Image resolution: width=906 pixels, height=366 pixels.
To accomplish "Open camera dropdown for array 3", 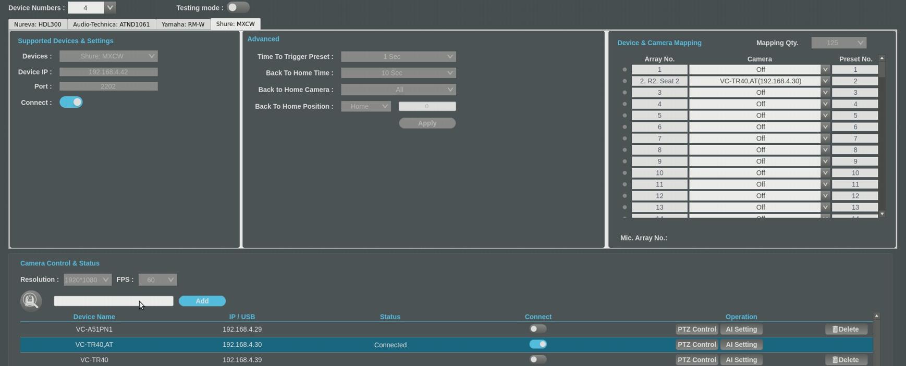I will tap(825, 93).
